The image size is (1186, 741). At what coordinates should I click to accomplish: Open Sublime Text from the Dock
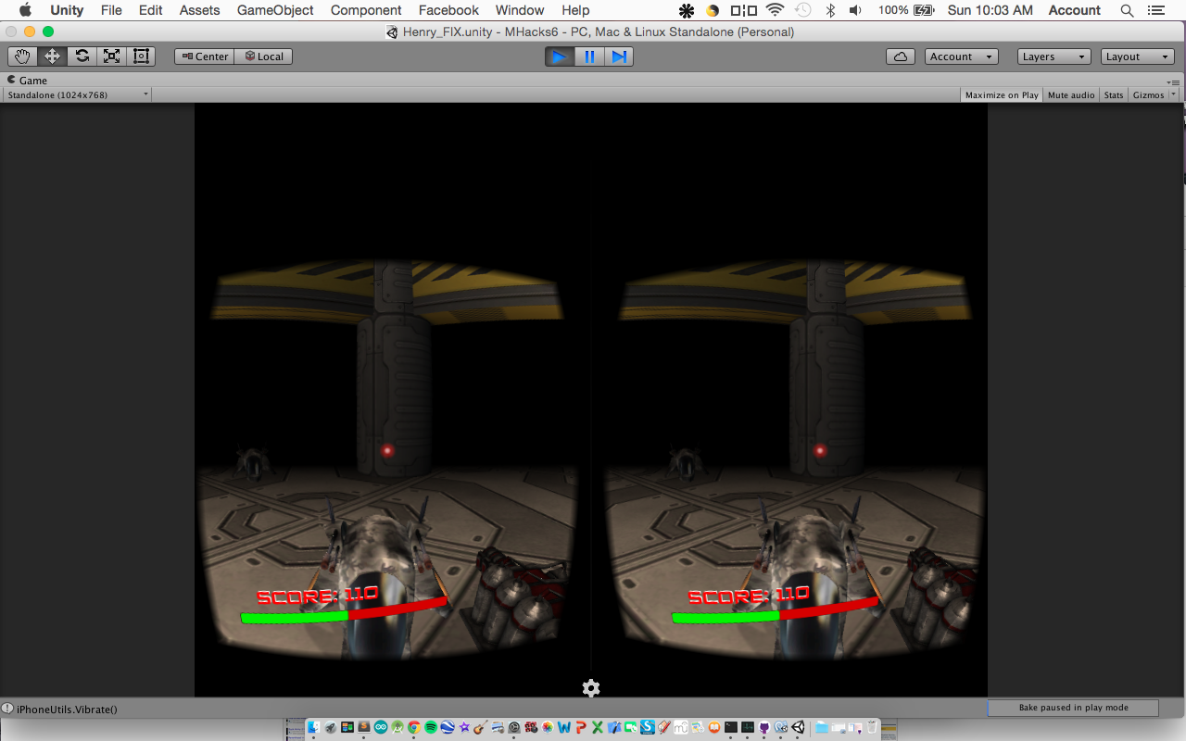(362, 727)
